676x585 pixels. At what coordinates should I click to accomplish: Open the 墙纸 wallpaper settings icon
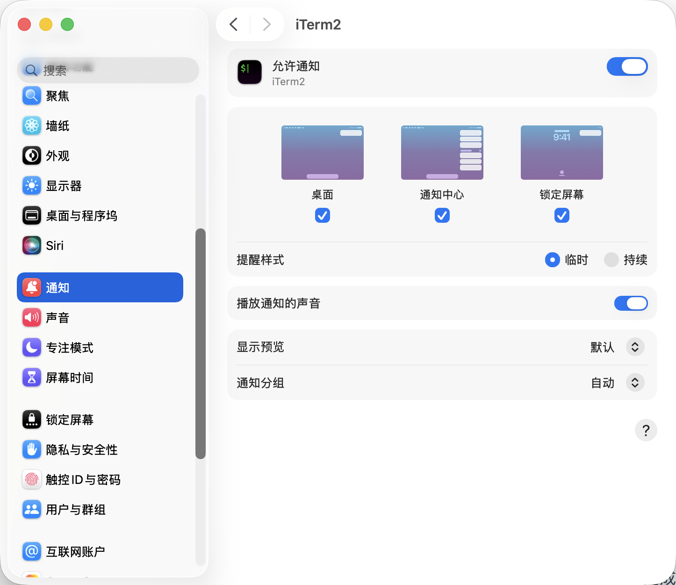pos(32,126)
